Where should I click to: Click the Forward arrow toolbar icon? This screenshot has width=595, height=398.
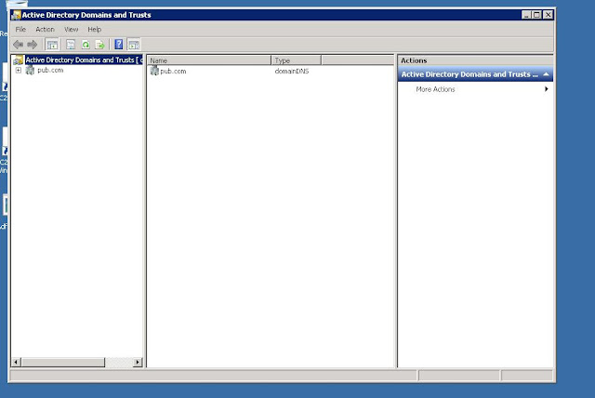click(x=33, y=45)
